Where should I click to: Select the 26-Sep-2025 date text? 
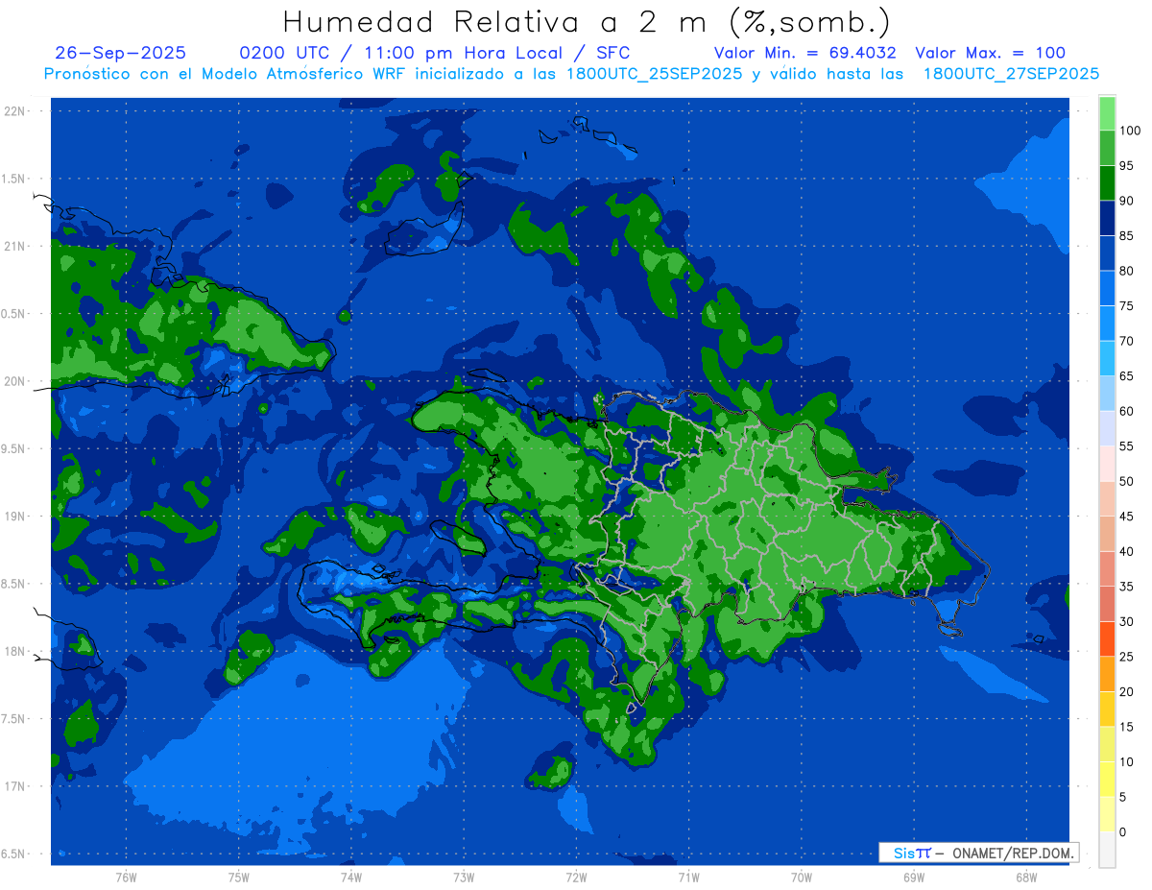click(121, 53)
